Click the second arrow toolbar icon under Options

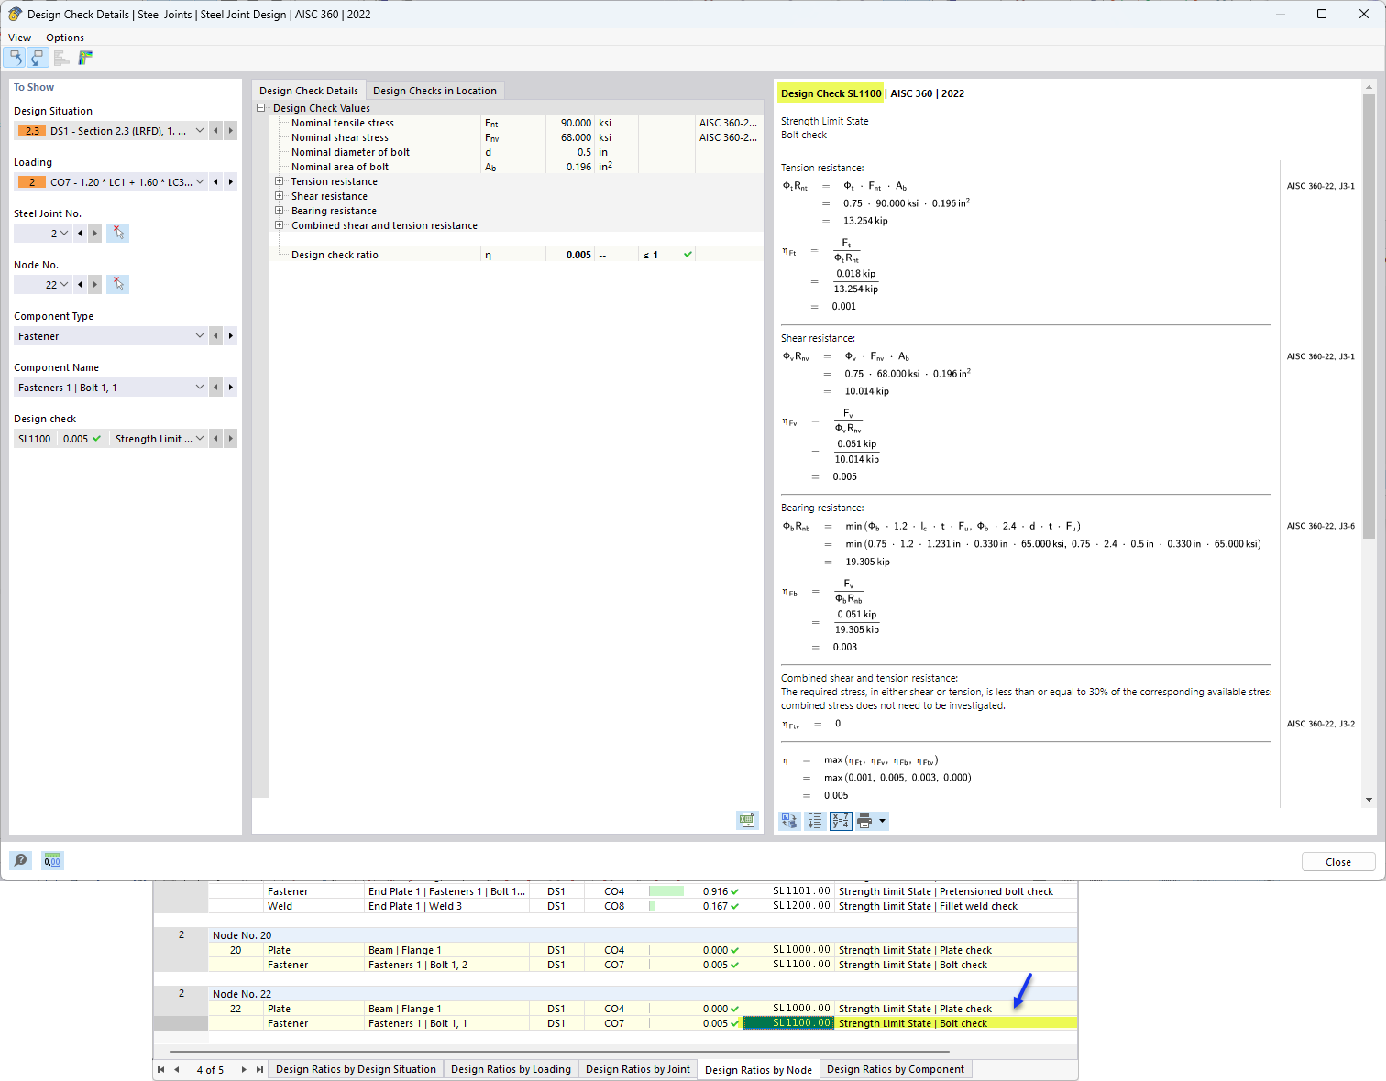pos(37,58)
